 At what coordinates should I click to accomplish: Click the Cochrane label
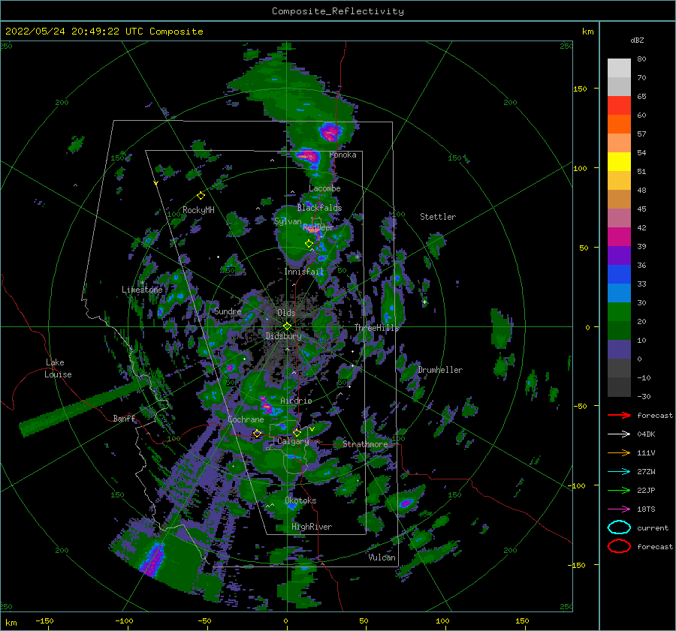pyautogui.click(x=246, y=419)
